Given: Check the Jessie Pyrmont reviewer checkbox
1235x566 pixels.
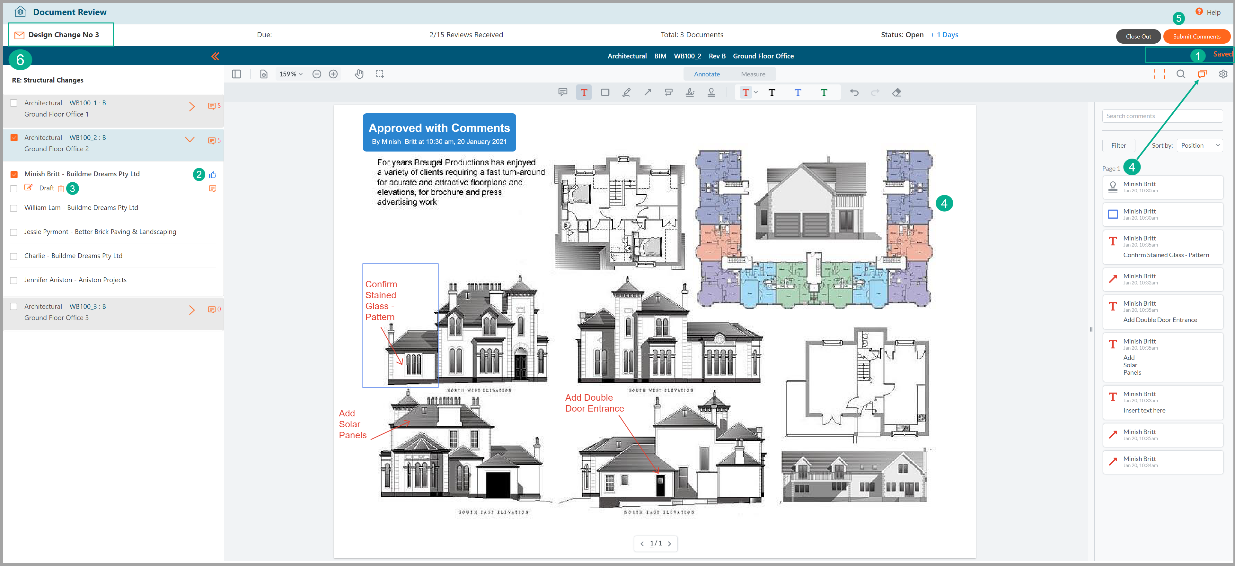Looking at the screenshot, I should pos(14,232).
